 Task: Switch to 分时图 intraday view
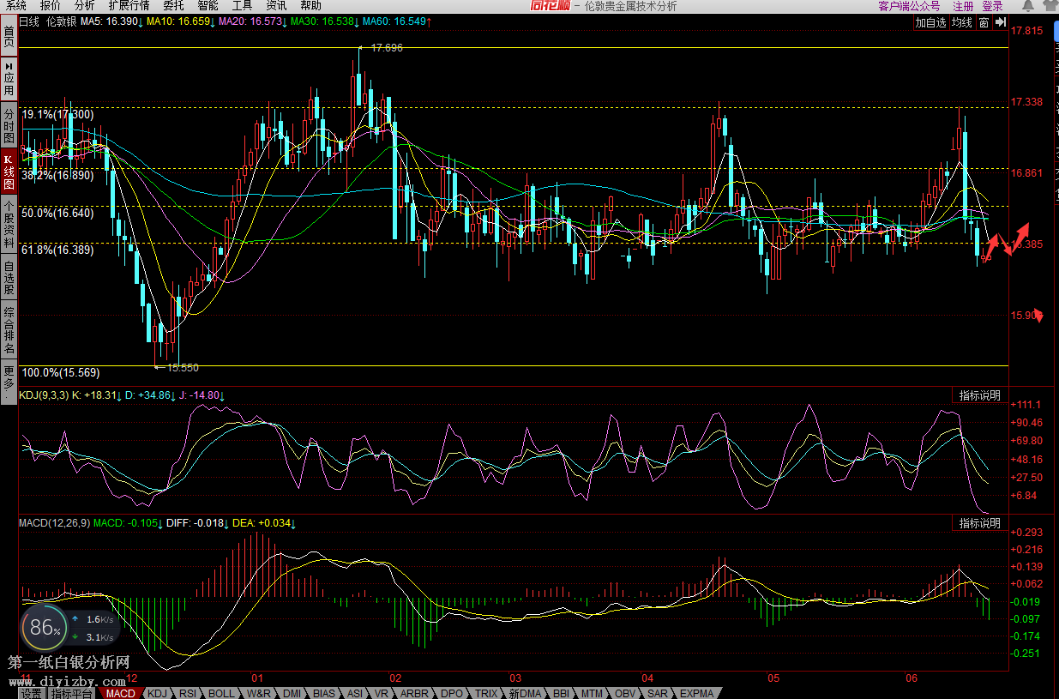[x=9, y=125]
